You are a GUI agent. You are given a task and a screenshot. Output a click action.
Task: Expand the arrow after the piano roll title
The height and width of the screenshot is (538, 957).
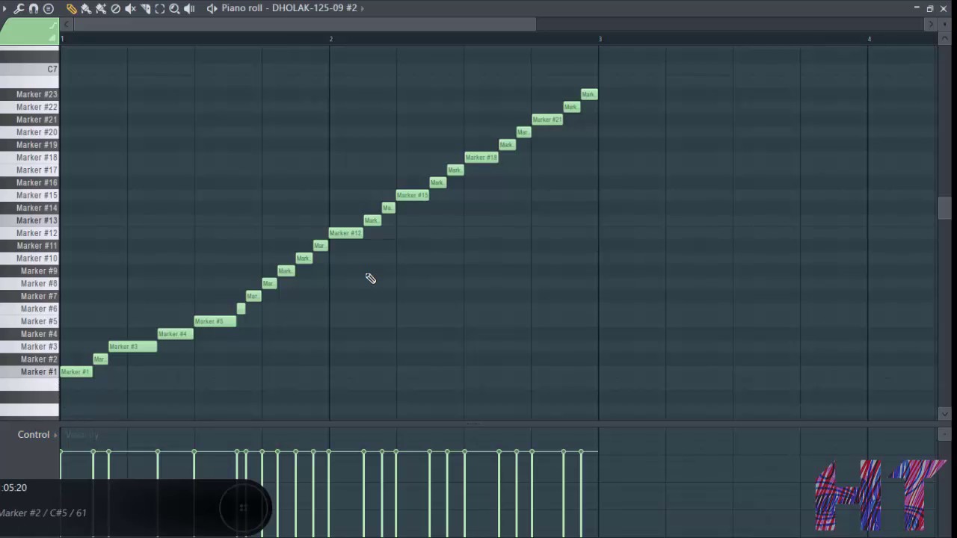(363, 8)
